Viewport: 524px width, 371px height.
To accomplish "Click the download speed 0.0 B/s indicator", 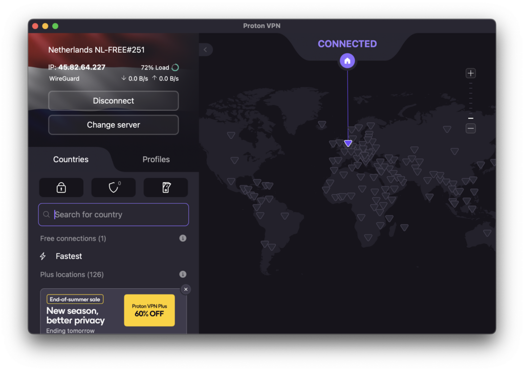I will [135, 79].
